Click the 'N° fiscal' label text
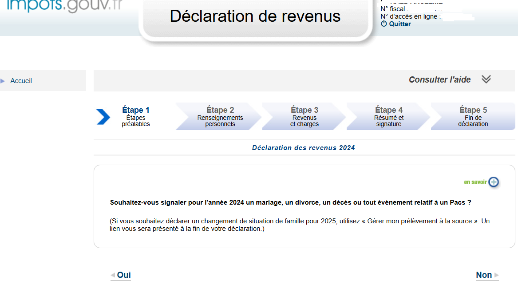The width and height of the screenshot is (518, 281). point(392,9)
